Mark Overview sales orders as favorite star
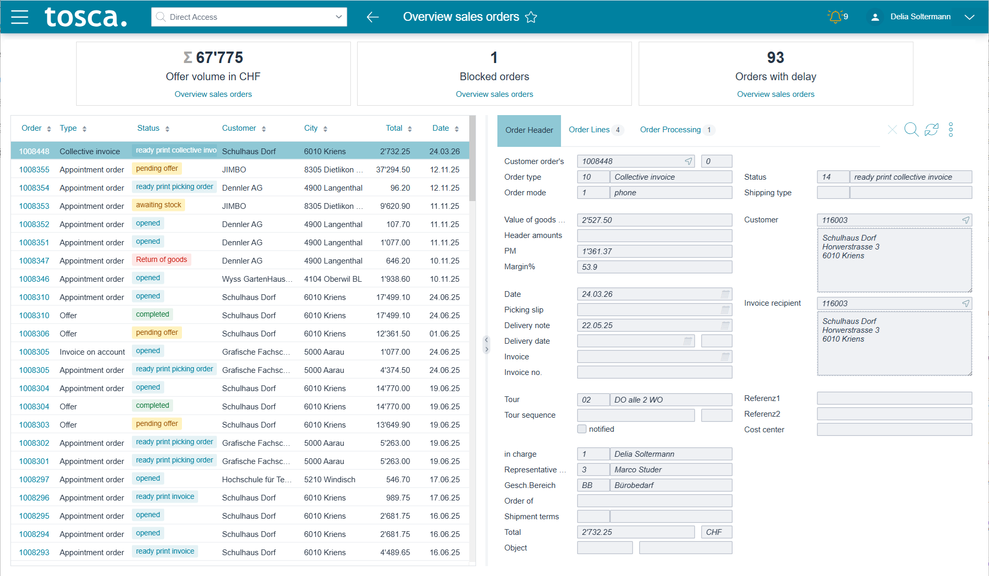This screenshot has height=576, width=989. tap(531, 17)
